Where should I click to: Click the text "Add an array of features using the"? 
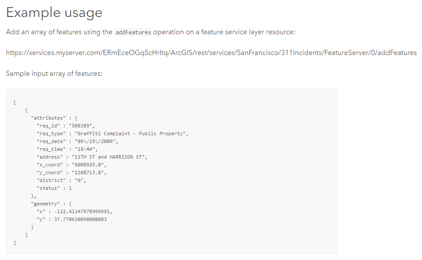click(x=59, y=32)
